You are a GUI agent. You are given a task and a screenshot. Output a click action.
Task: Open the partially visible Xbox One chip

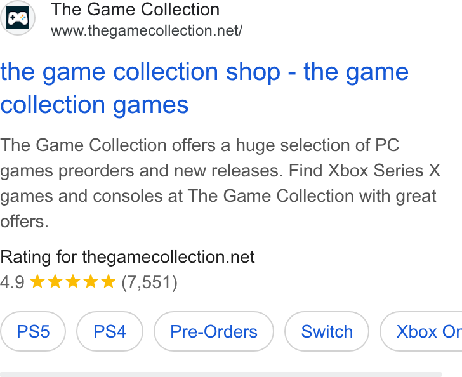(421, 331)
